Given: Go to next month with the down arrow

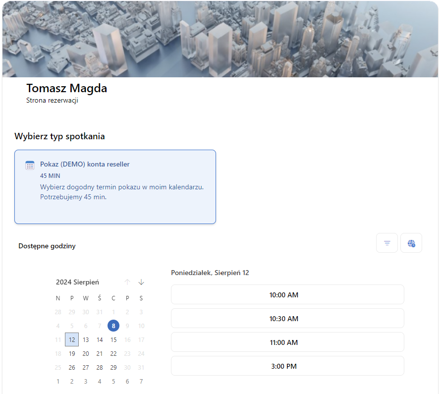Looking at the screenshot, I should [141, 282].
